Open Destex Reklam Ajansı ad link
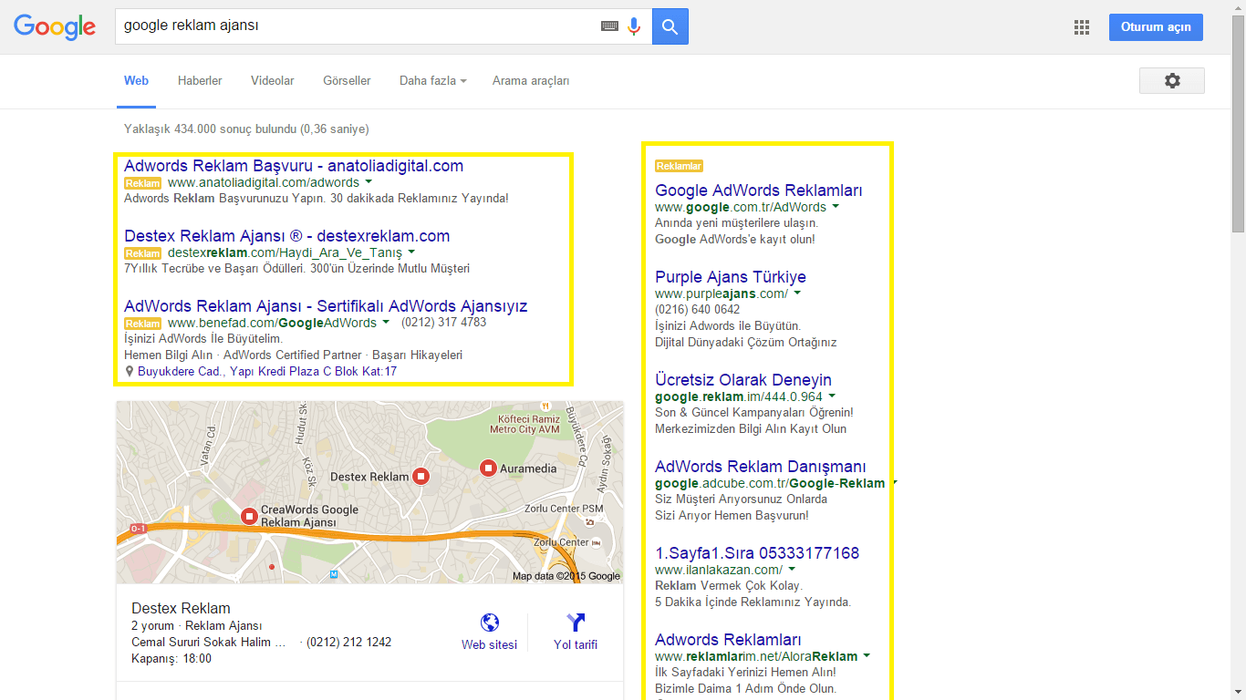 click(286, 236)
